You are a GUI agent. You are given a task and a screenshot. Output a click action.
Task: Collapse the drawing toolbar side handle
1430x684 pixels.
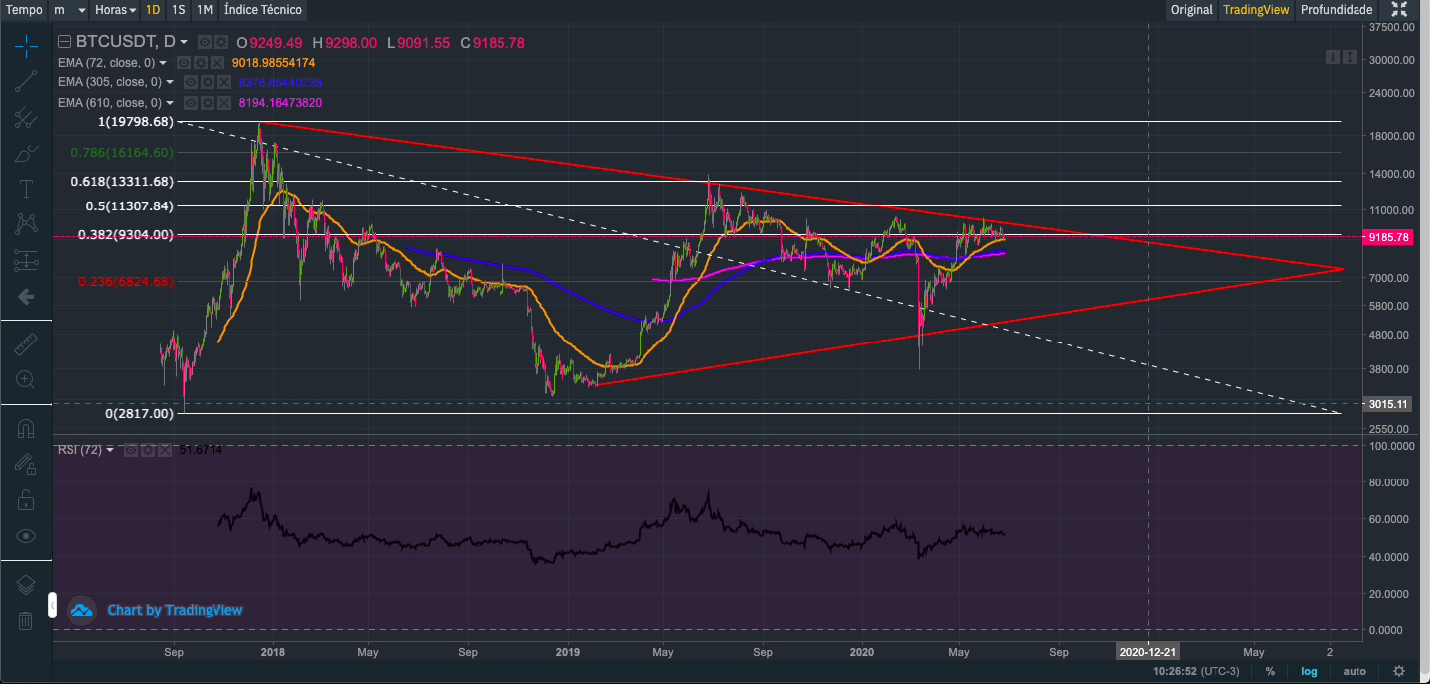(52, 605)
